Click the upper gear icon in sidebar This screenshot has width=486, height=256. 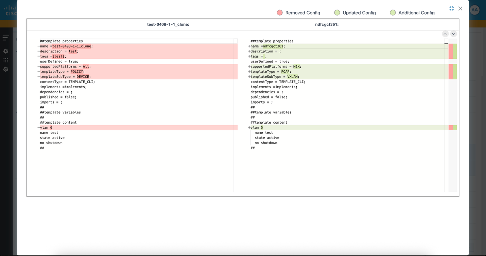[6, 51]
